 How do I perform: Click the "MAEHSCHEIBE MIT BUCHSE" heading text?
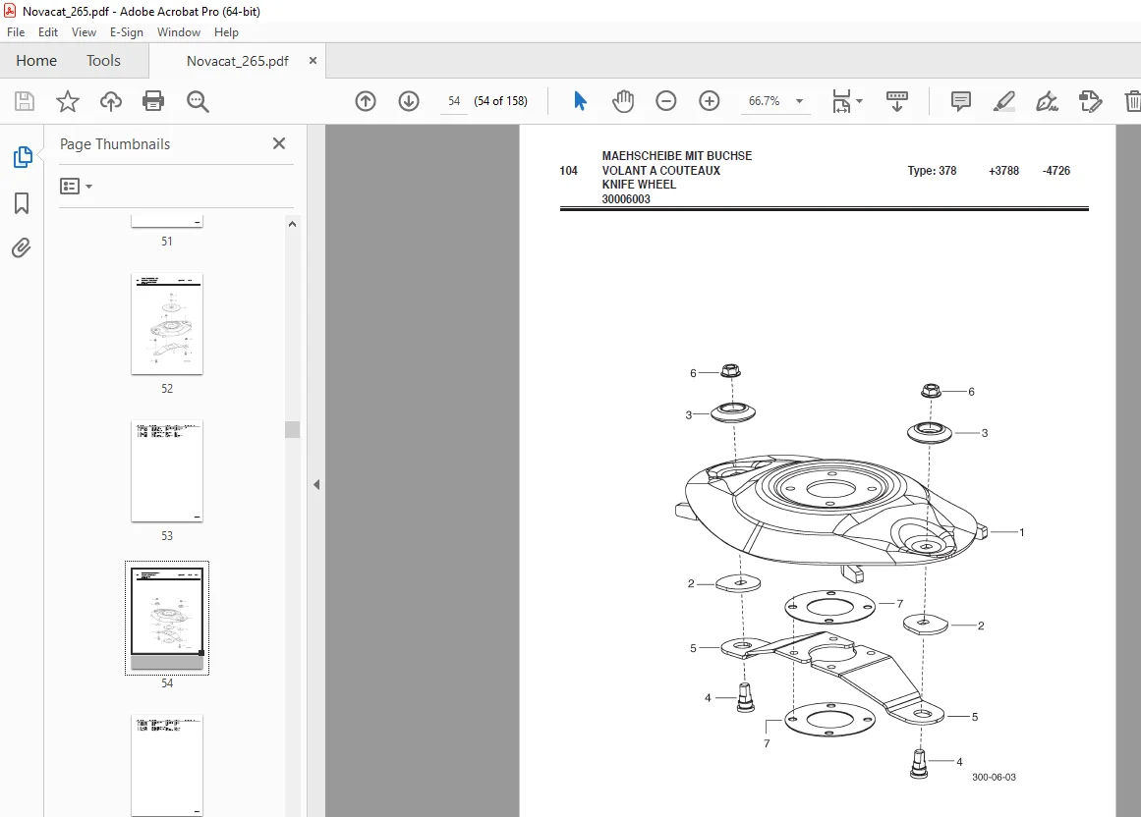(677, 156)
